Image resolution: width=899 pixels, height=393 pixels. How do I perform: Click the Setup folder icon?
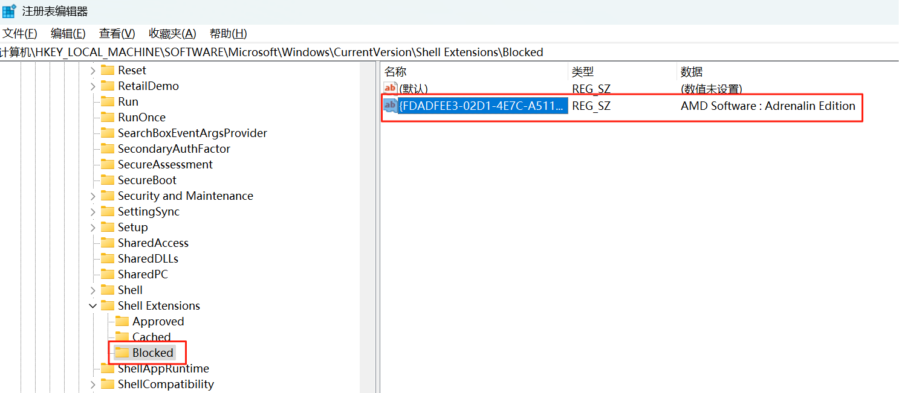click(108, 227)
